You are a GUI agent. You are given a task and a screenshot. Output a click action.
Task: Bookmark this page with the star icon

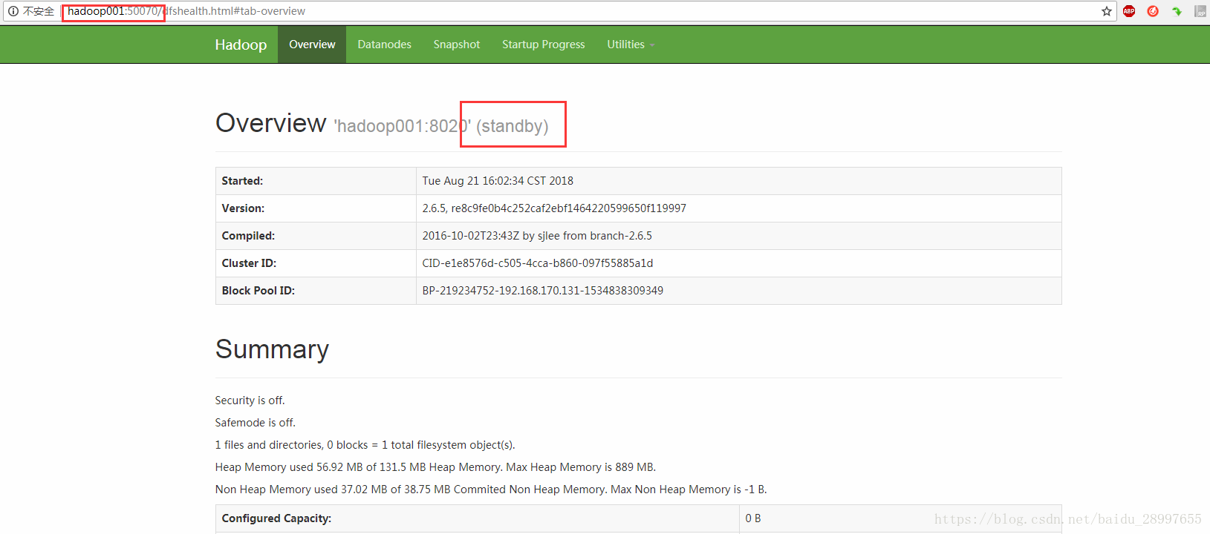1107,11
